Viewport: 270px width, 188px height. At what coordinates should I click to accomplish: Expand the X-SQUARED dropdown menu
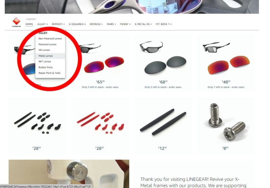(77, 24)
